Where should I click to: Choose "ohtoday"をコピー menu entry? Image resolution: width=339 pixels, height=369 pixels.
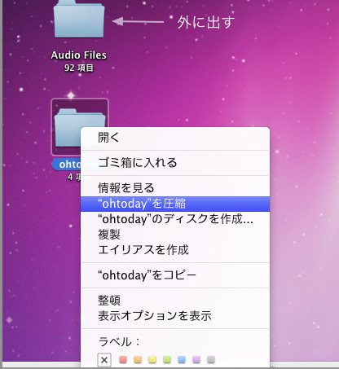pyautogui.click(x=175, y=275)
